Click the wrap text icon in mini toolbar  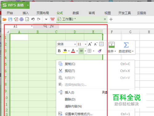click(101, 44)
